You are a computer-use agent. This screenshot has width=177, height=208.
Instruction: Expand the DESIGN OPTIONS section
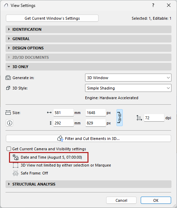(x=88, y=48)
